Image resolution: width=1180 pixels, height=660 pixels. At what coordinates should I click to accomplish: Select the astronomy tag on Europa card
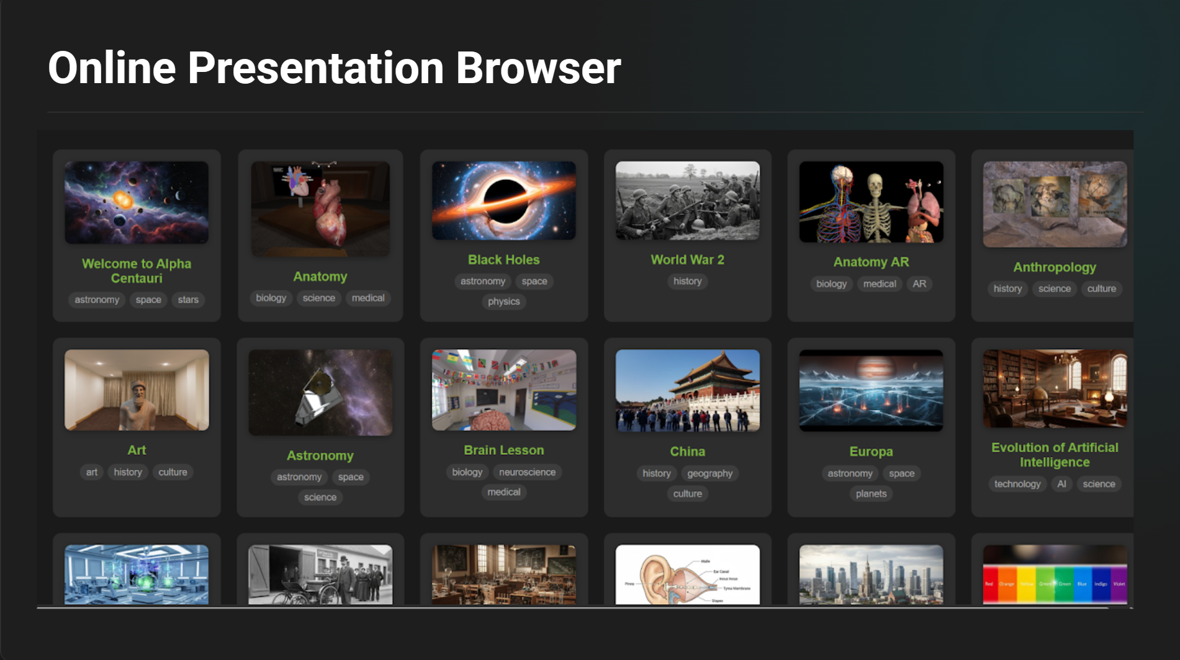pyautogui.click(x=850, y=473)
